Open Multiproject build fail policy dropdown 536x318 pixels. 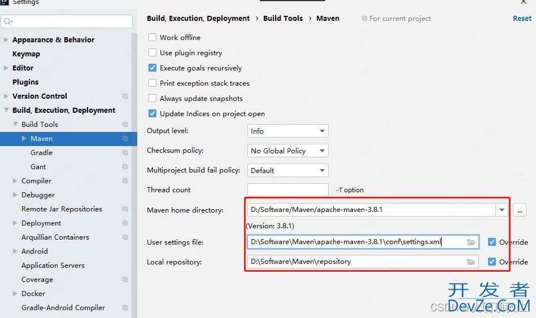click(x=288, y=170)
